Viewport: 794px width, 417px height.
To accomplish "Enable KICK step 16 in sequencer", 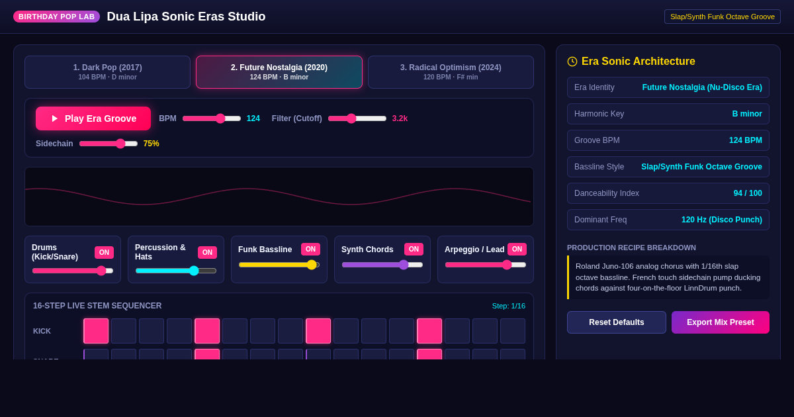I will (x=513, y=331).
